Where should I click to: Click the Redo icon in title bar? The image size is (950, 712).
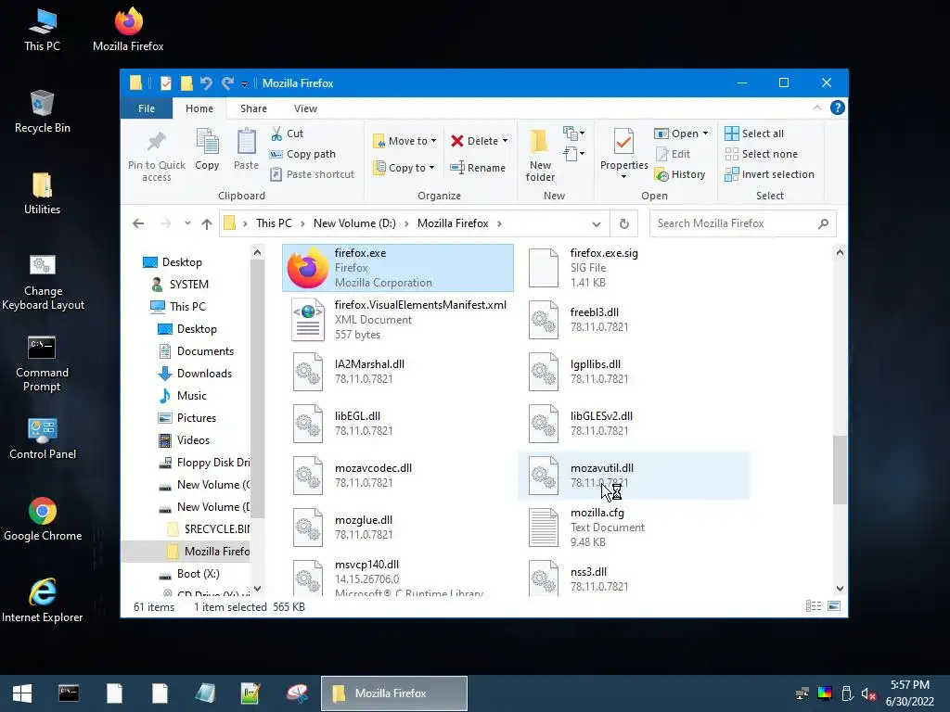pos(227,83)
